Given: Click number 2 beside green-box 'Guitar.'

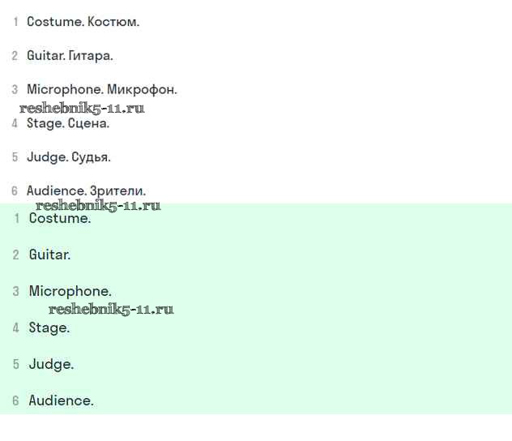Looking at the screenshot, I should pyautogui.click(x=15, y=255).
